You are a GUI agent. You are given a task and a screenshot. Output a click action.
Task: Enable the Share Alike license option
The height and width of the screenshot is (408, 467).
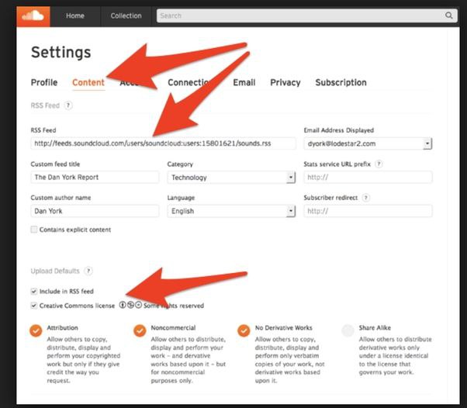tap(348, 330)
